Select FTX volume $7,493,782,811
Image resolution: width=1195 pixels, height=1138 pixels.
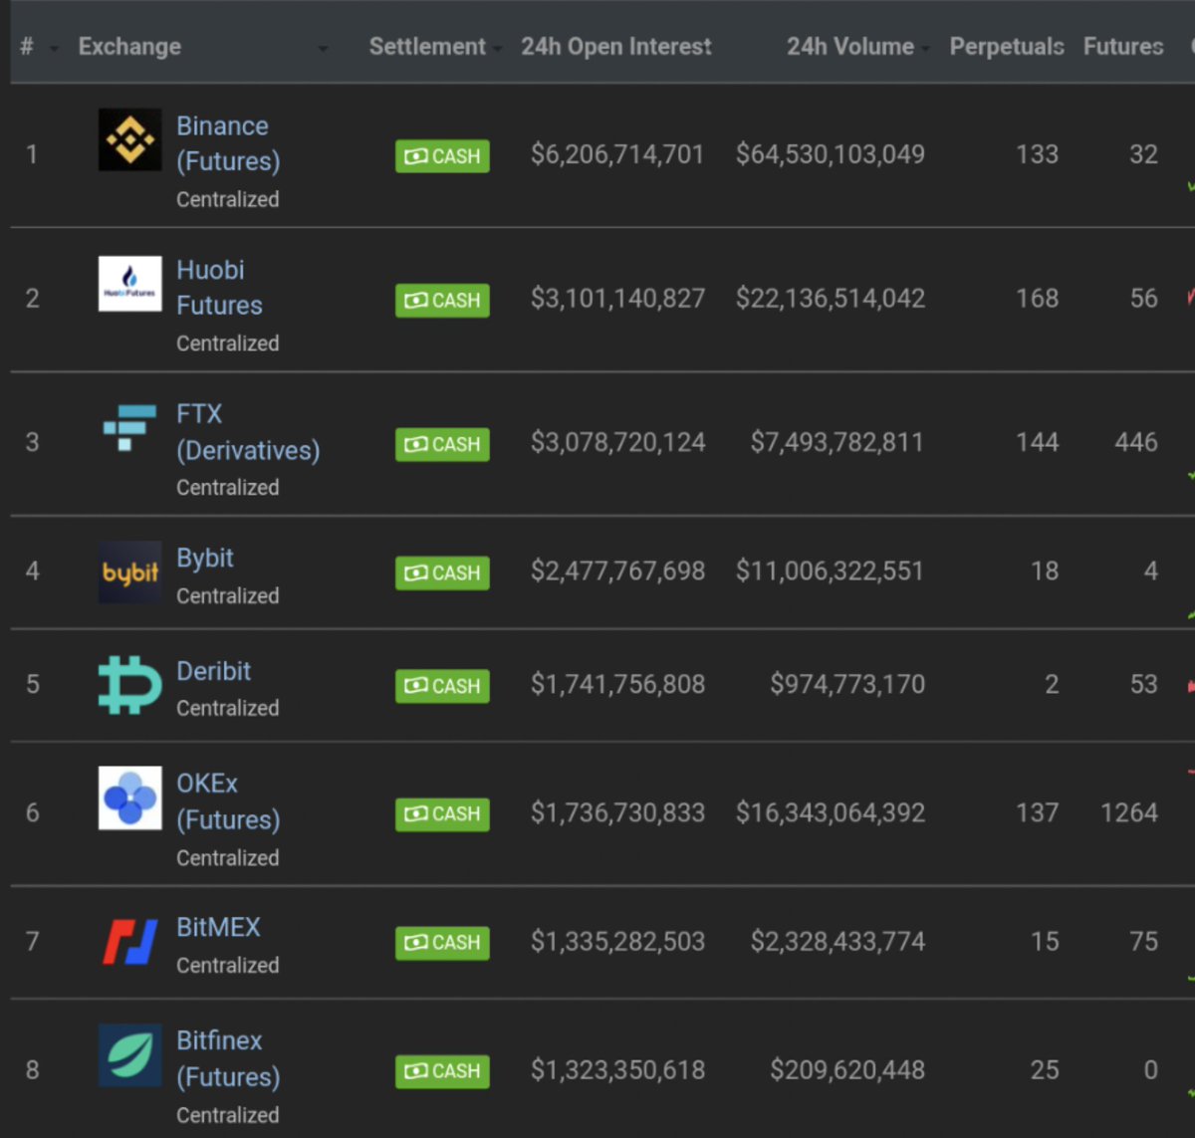tap(837, 442)
